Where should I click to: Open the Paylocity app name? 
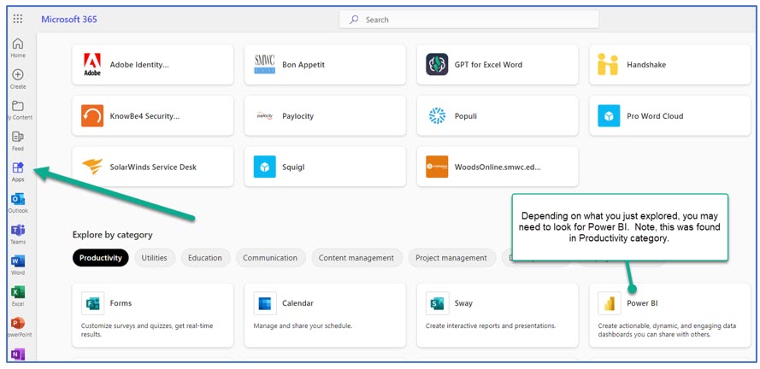click(x=298, y=115)
